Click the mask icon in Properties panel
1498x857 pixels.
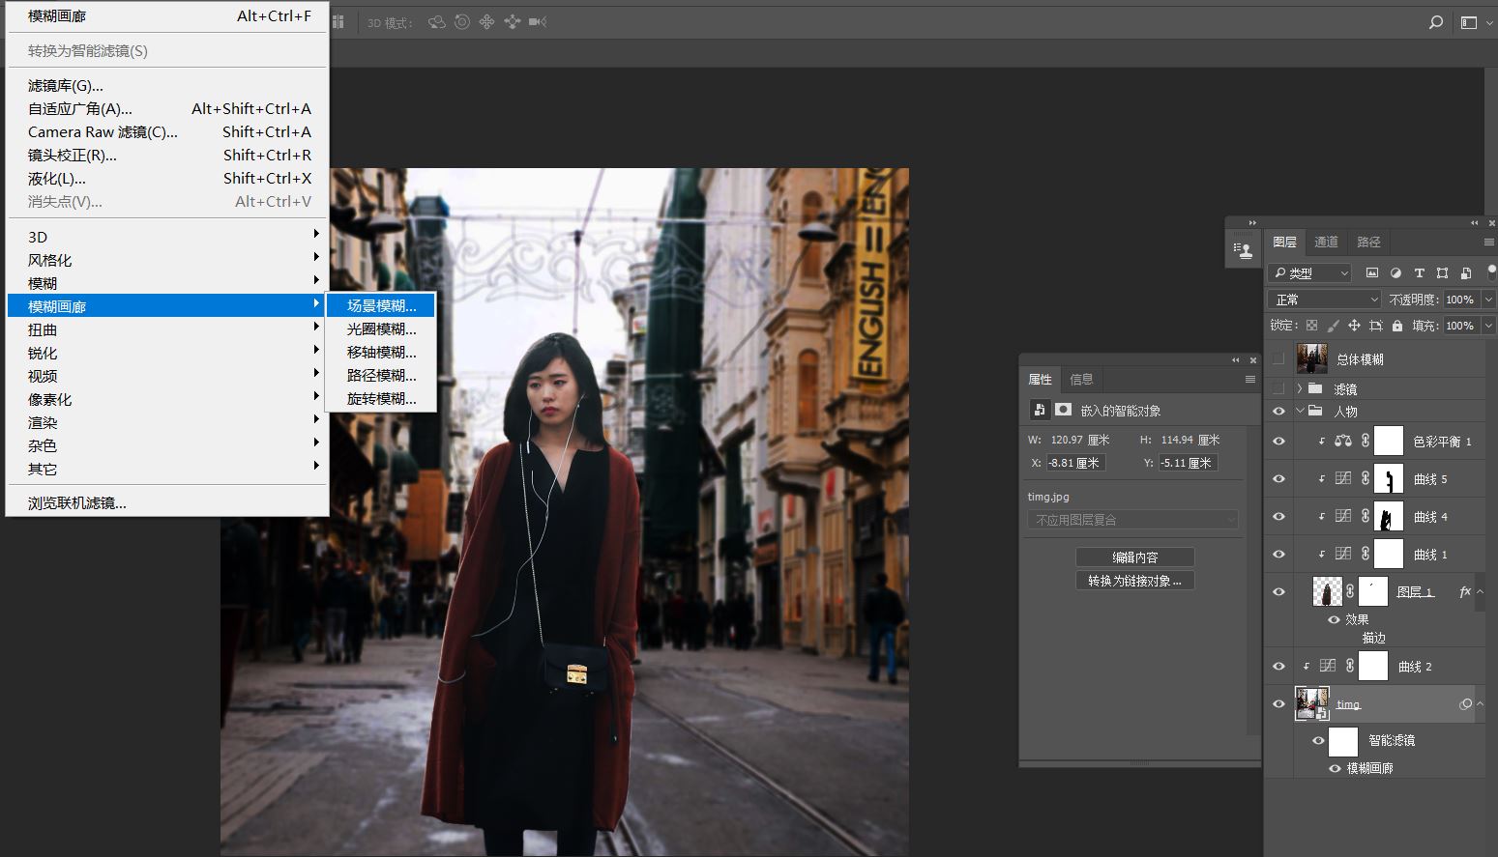1063,410
